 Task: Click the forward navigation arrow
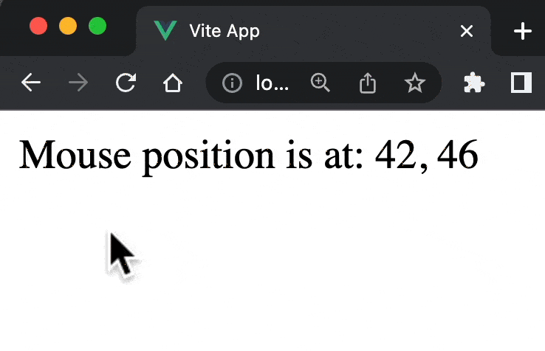coord(78,83)
